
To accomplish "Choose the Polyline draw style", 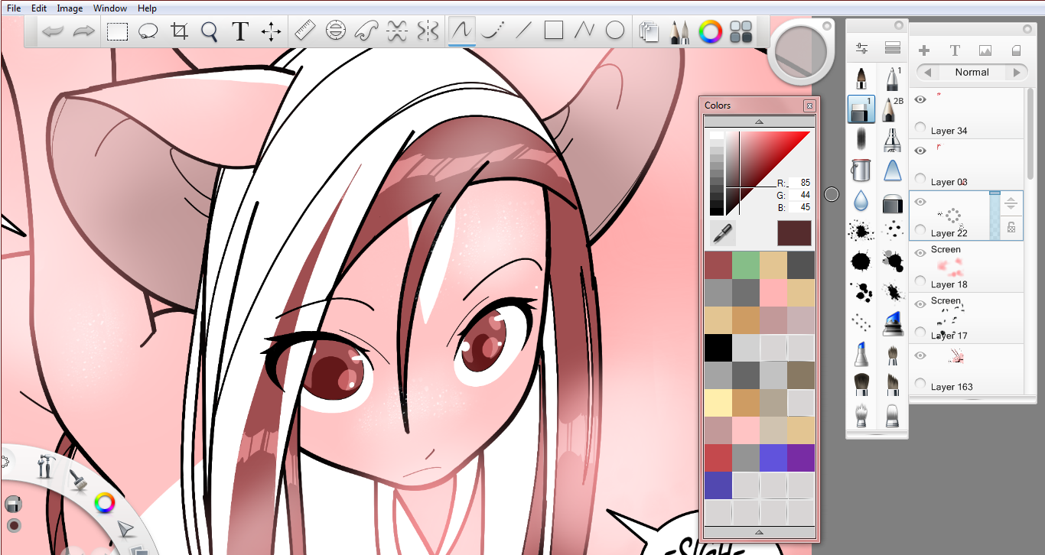I will 584,31.
